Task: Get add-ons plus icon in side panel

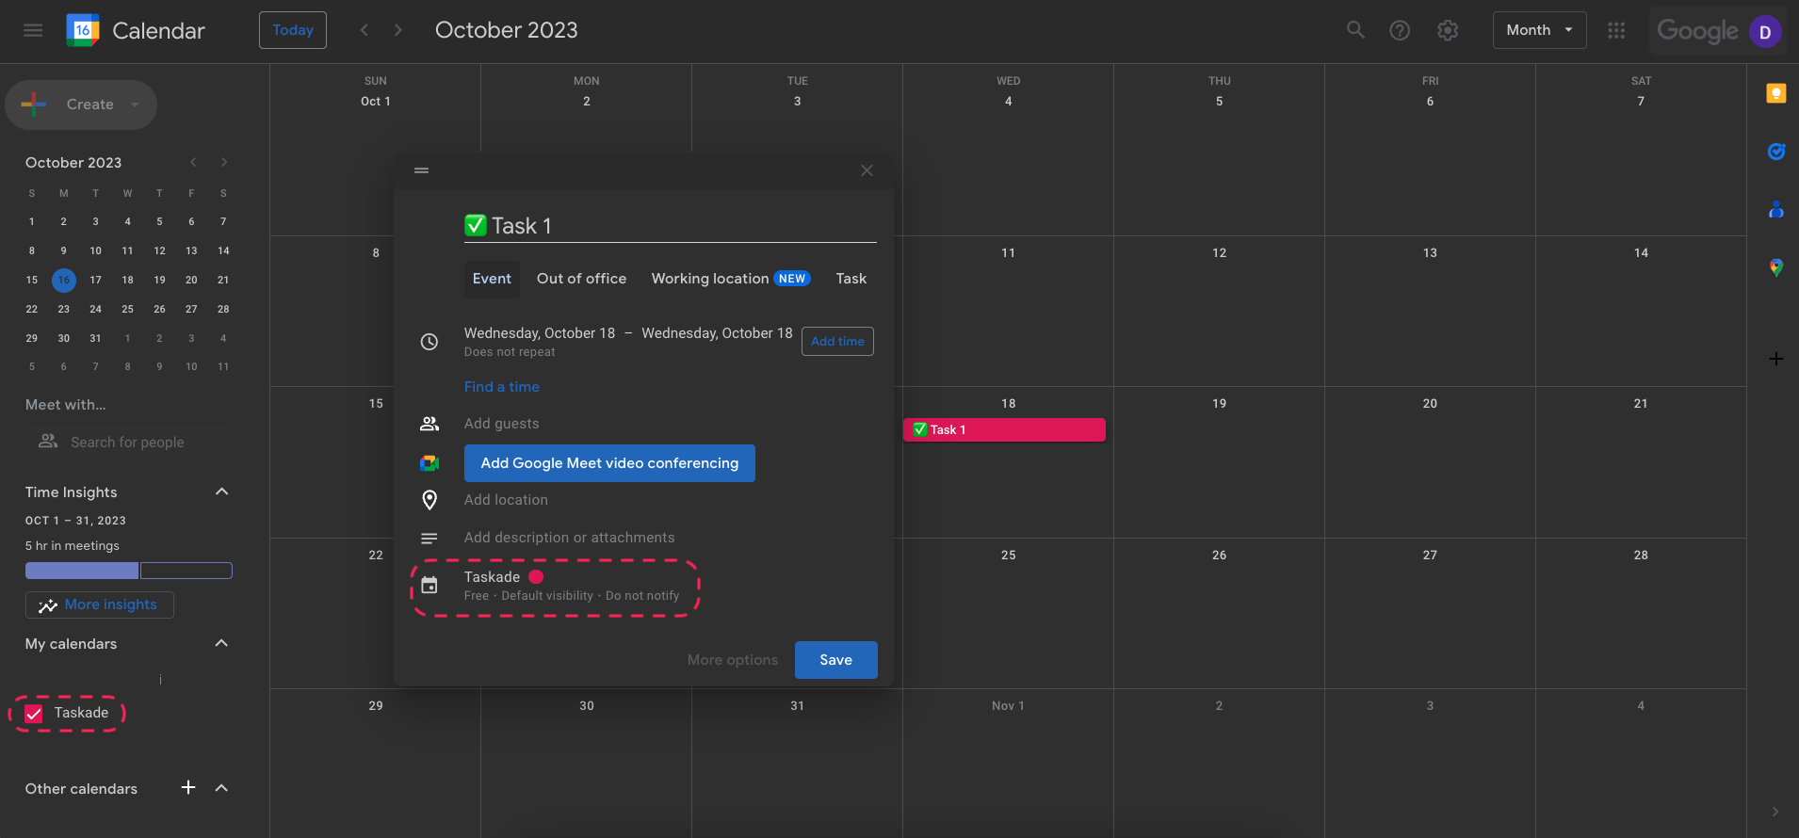Action: click(x=1776, y=359)
